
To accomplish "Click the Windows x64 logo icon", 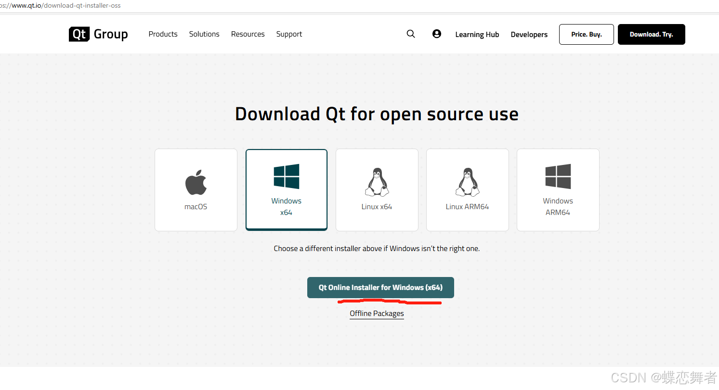I will point(286,176).
